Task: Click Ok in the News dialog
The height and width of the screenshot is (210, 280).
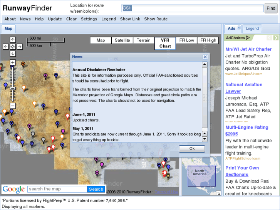Action: coord(192,149)
